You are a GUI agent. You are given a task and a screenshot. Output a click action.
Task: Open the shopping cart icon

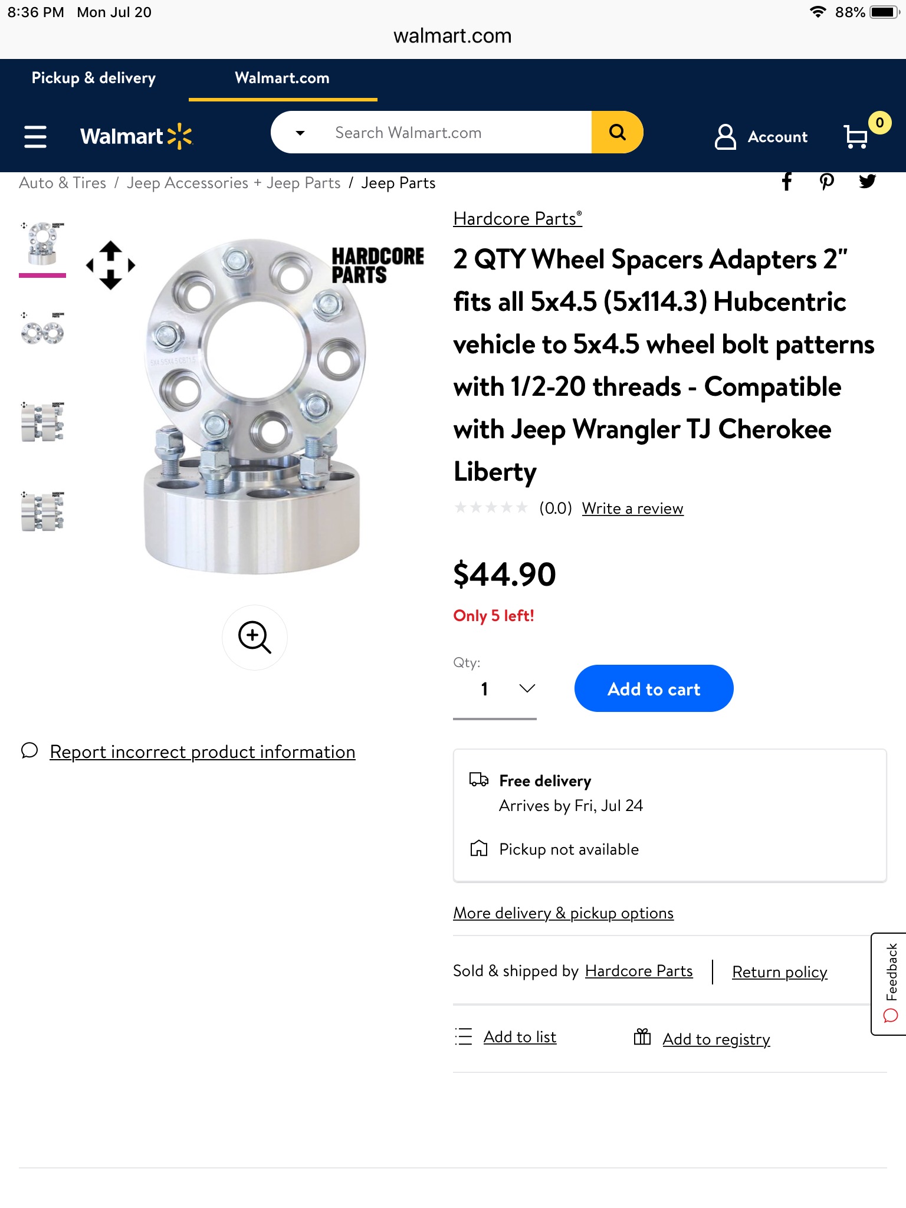856,136
